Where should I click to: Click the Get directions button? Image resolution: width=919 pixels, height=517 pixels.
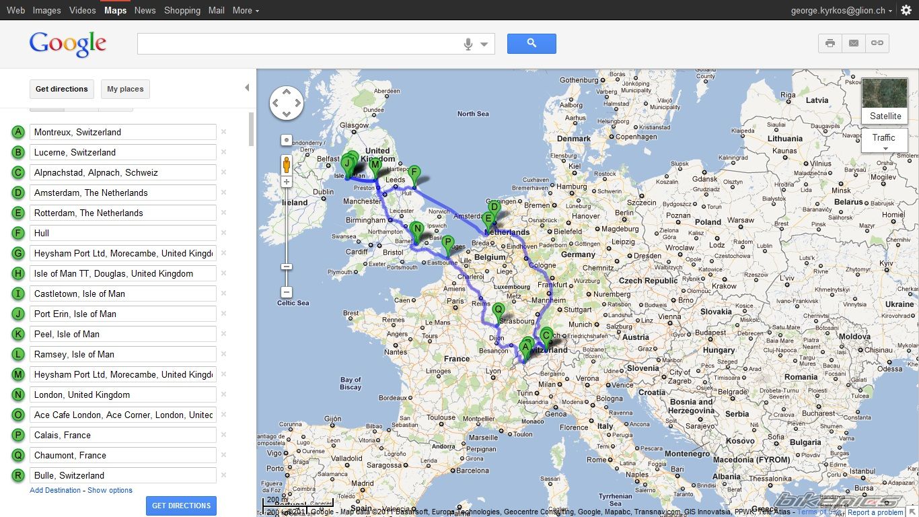[x=62, y=89]
